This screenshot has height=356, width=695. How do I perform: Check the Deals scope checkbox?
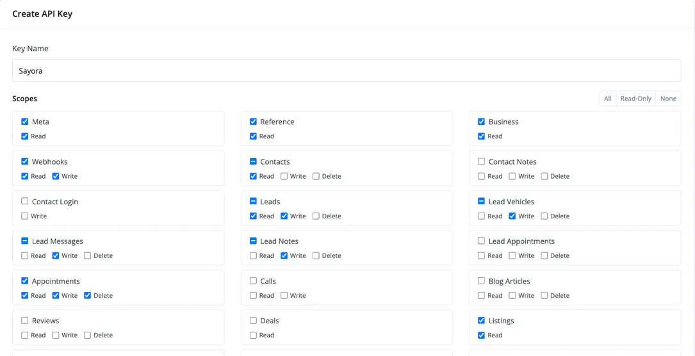point(253,321)
